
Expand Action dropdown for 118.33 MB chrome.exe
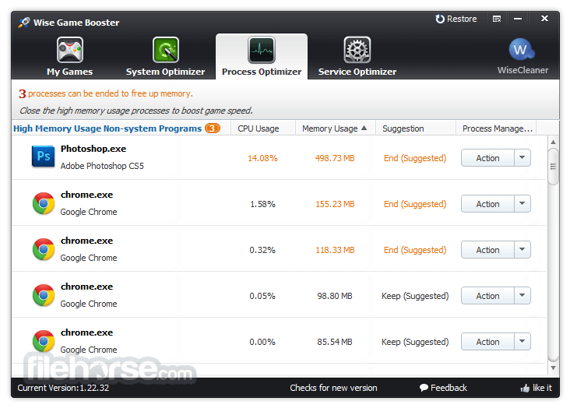pyautogui.click(x=522, y=250)
